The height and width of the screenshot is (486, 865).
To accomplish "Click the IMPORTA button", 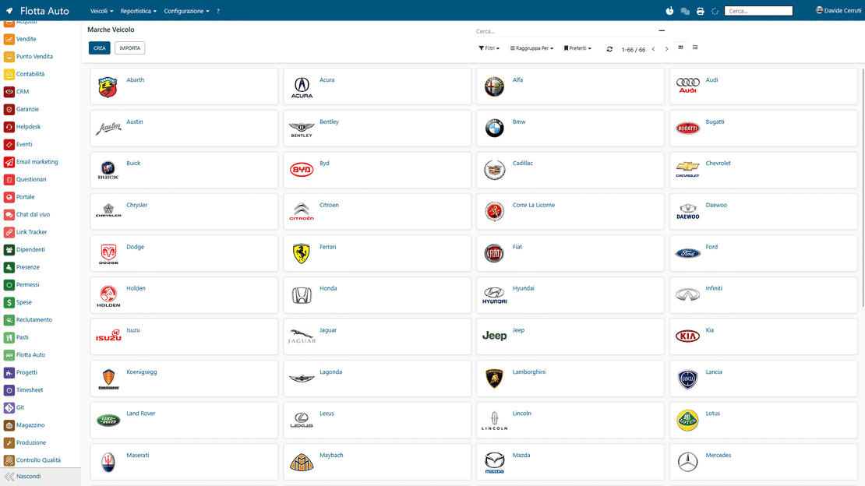I will pos(129,48).
